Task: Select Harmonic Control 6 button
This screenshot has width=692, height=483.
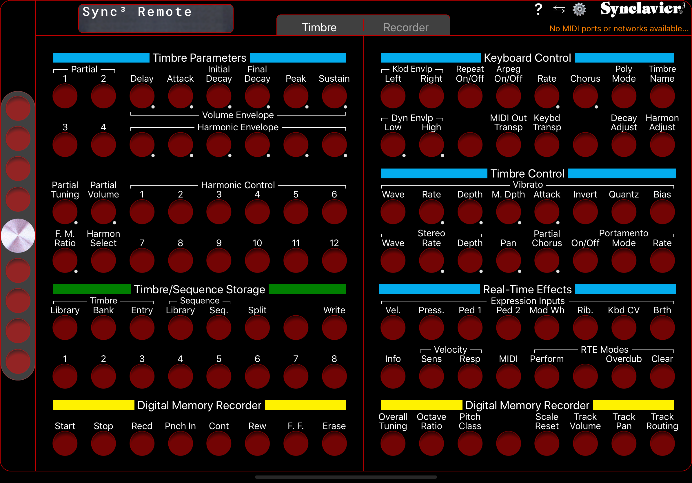Action: [x=334, y=212]
